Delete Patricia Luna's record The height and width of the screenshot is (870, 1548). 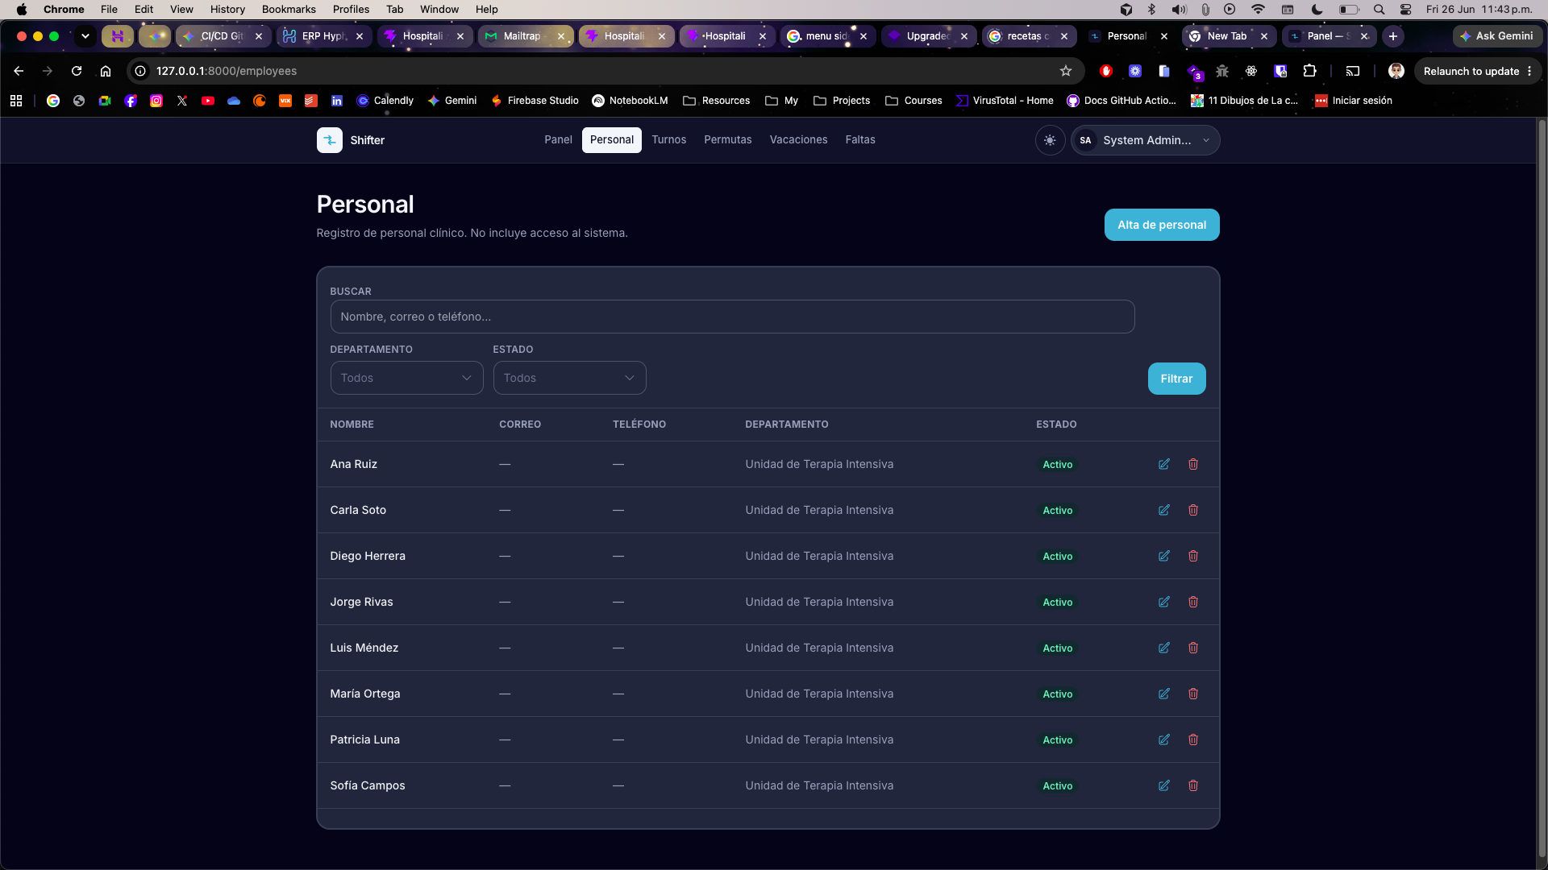(x=1193, y=739)
